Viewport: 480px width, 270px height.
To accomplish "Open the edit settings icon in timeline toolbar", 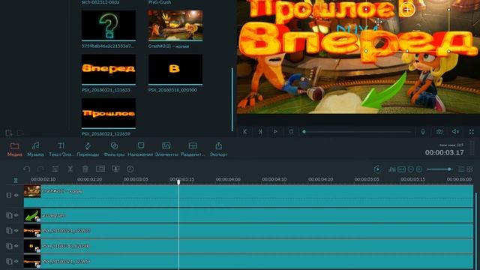I will tap(55, 169).
